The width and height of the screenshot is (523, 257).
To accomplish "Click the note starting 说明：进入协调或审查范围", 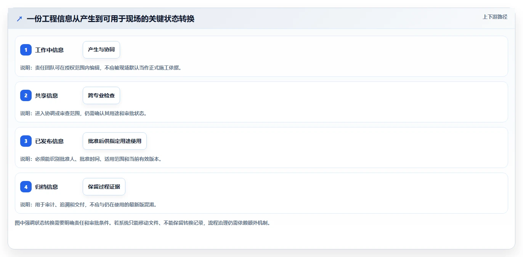I will [x=83, y=113].
